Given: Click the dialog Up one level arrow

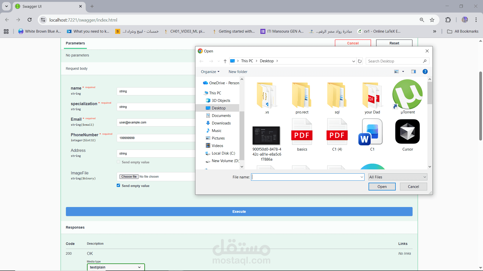Looking at the screenshot, I should (x=225, y=61).
